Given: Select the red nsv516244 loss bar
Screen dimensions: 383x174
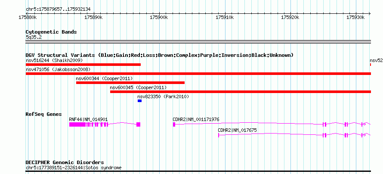Looking at the screenshot, I should tap(83, 65).
